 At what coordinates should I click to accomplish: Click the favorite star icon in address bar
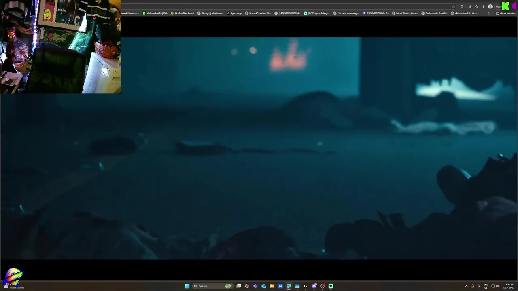tap(454, 7)
